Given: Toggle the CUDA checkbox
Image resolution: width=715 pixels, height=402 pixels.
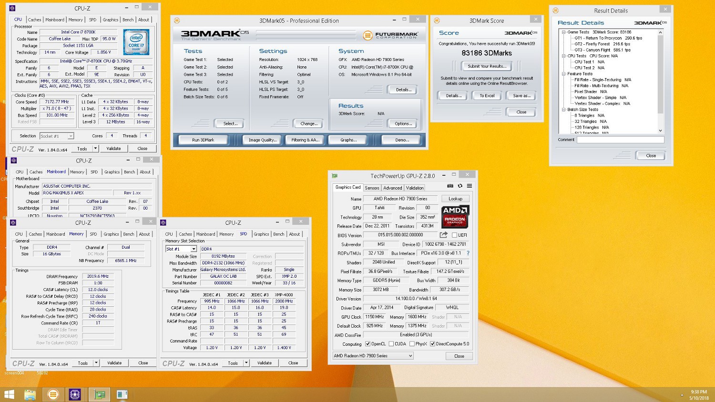Looking at the screenshot, I should (391, 344).
